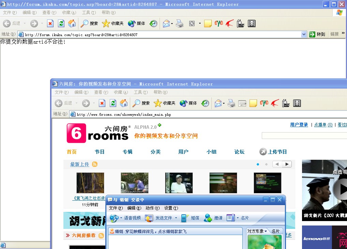Image resolution: width=347 pixels, height=249 pixels.
Task: Select the 专辑 tab on the 6rooms navigation
Action: tap(127, 152)
